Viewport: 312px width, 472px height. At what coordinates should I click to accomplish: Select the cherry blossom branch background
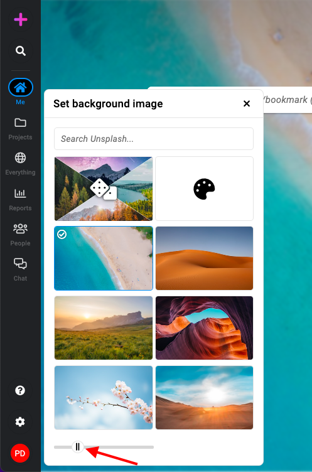(104, 398)
